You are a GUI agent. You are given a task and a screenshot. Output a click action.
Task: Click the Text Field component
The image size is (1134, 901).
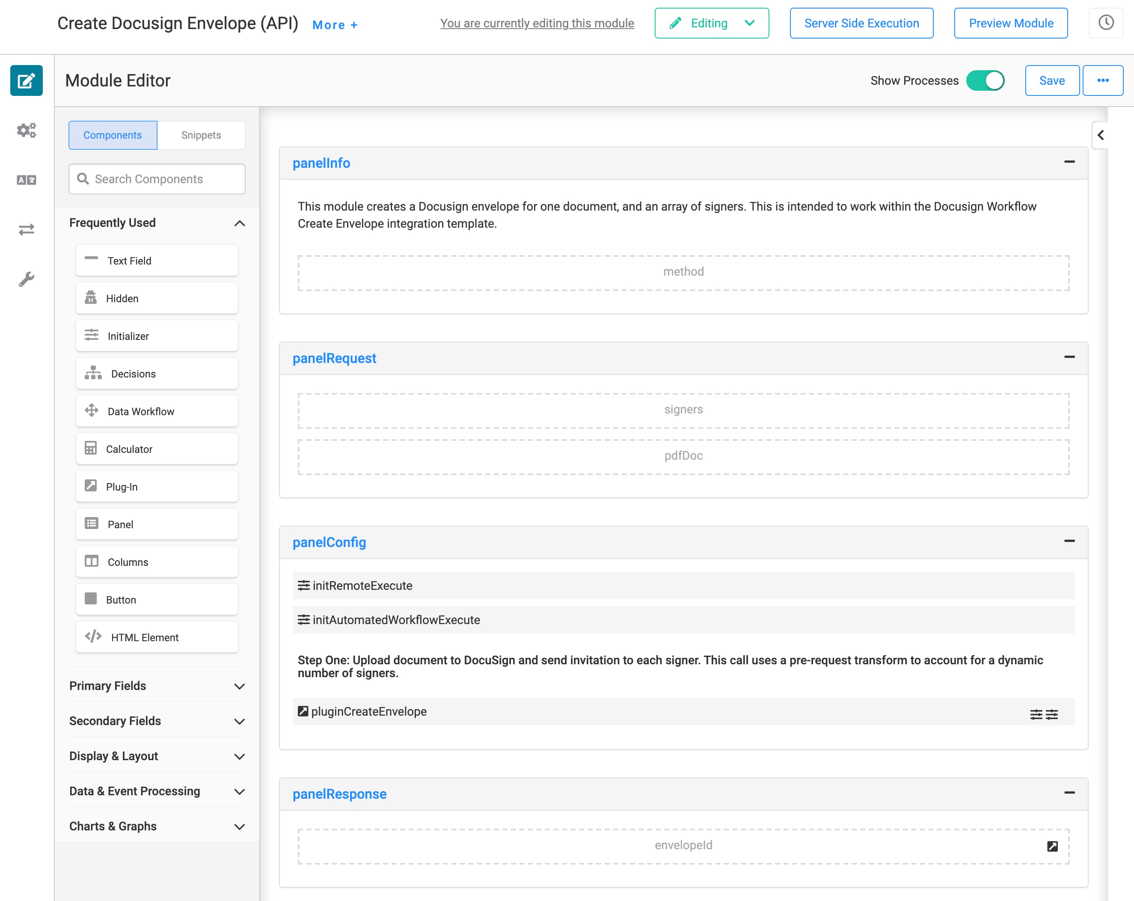click(x=157, y=260)
